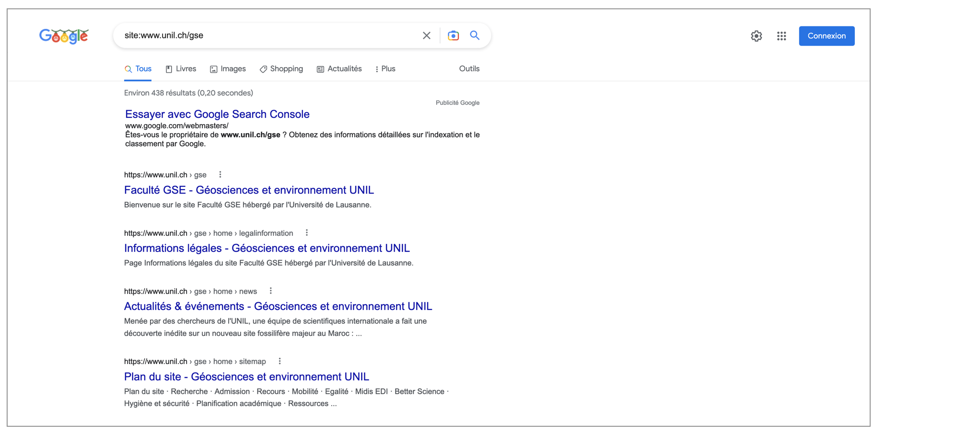980x434 pixels.
Task: Open three-dot menu for Faculté GSE result
Action: tap(220, 175)
